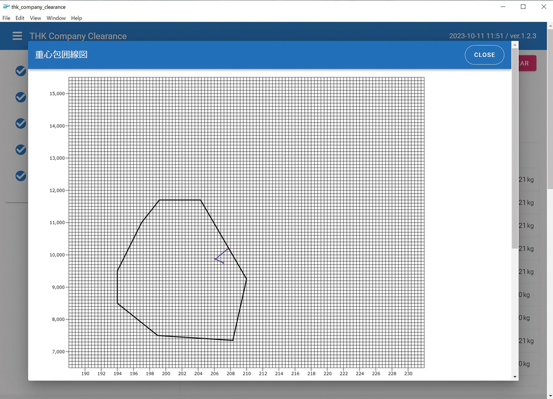Click the third blue checkmark icon
This screenshot has width=553, height=399.
pyautogui.click(x=21, y=123)
